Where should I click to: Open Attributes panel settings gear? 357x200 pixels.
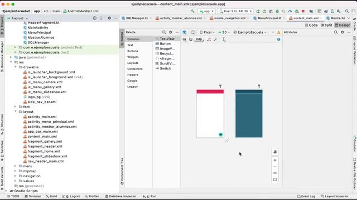(342, 32)
